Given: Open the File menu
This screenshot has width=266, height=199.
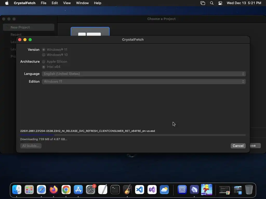Looking at the screenshot, I should pos(44,3).
